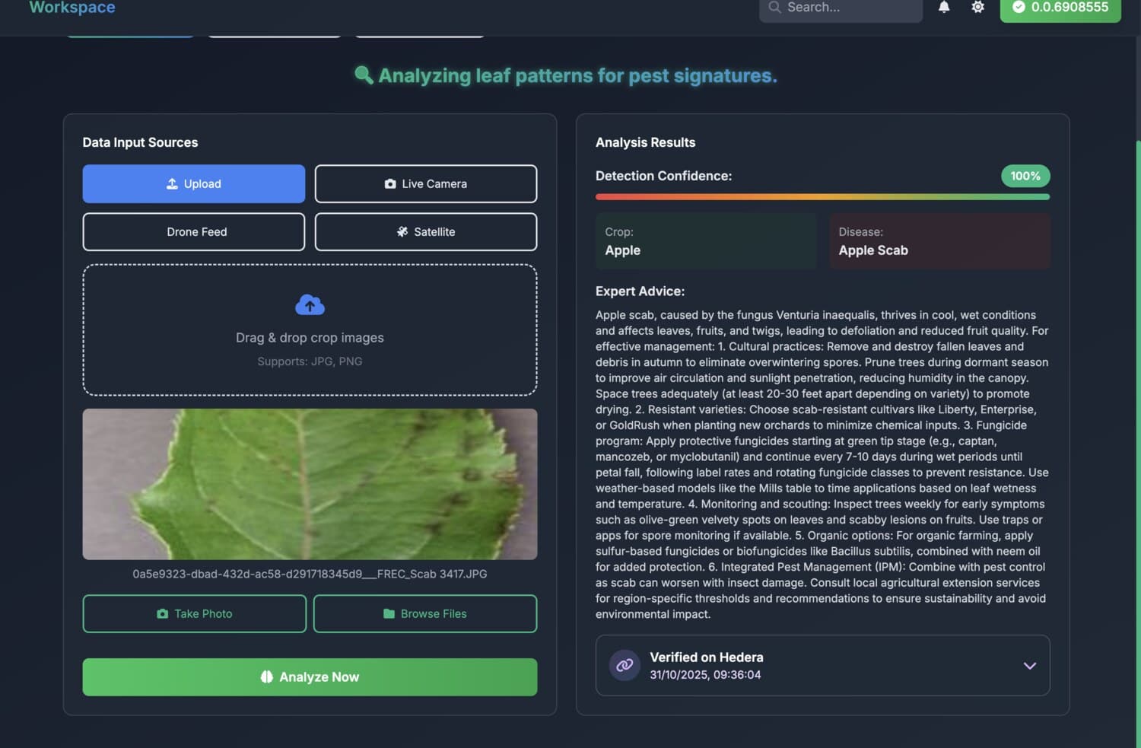Toggle the sun theme icon
Viewport: 1141px width, 748px height.
pos(978,7)
